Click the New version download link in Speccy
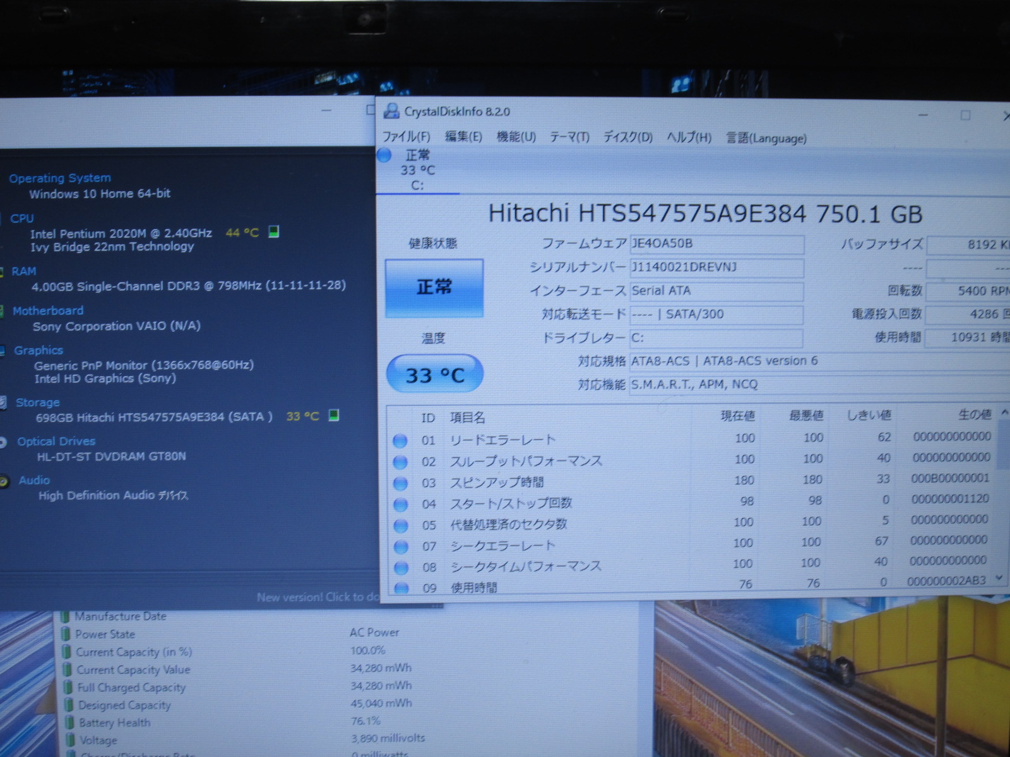The image size is (1010, 757). (x=317, y=597)
